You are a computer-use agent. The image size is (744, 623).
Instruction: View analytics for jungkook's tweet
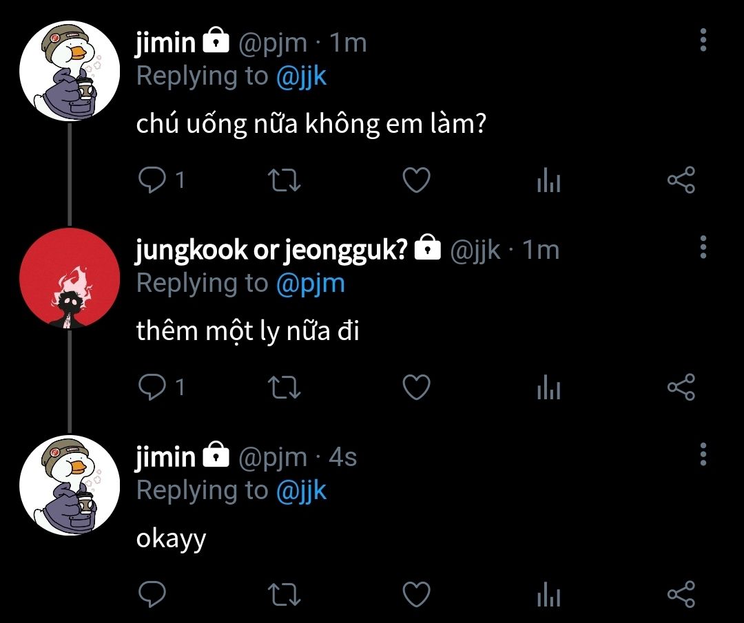pos(548,389)
